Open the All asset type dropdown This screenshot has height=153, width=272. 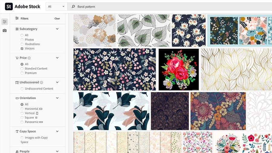click(57, 7)
